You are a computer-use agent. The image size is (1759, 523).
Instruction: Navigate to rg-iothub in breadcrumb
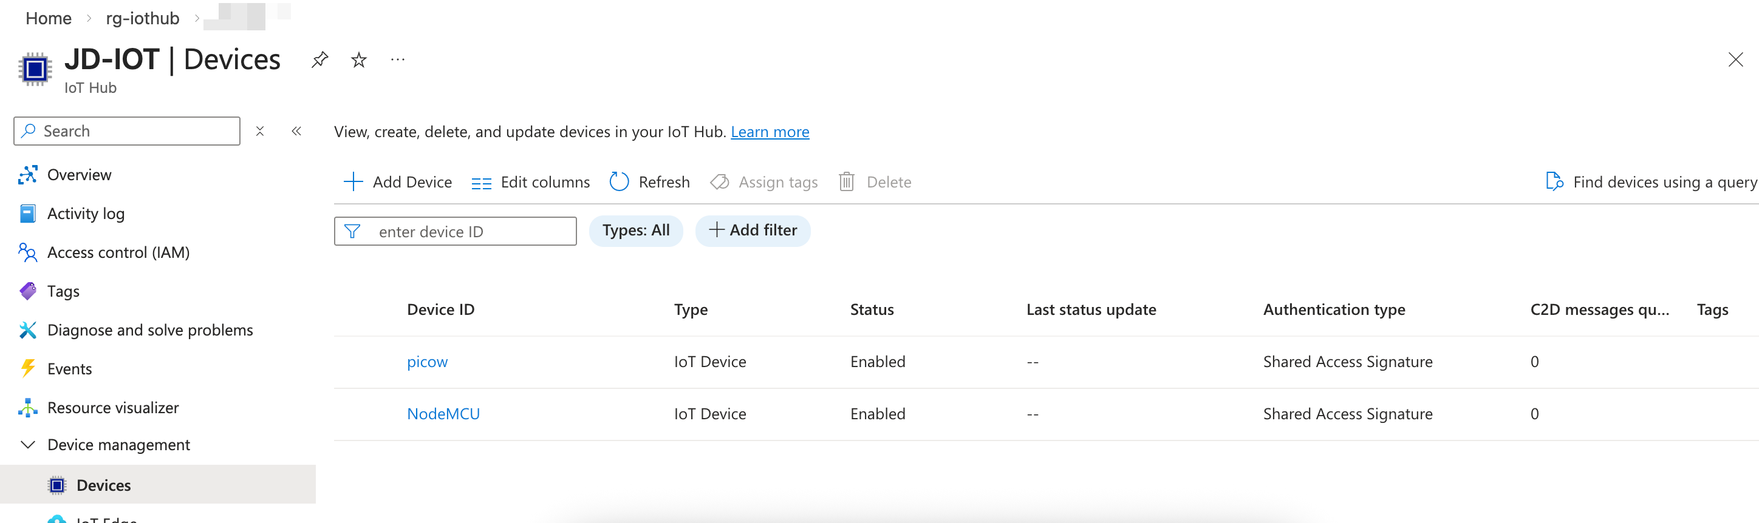142,18
